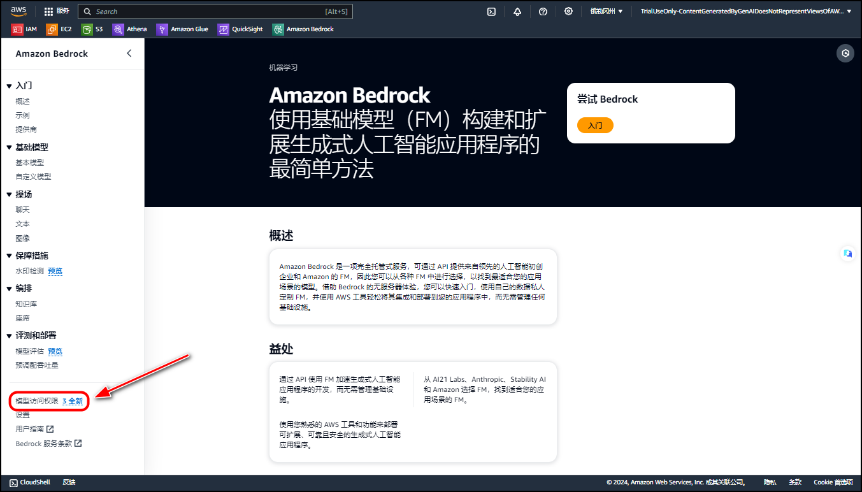Open 概述 in the sidebar
The image size is (862, 492).
(x=23, y=101)
